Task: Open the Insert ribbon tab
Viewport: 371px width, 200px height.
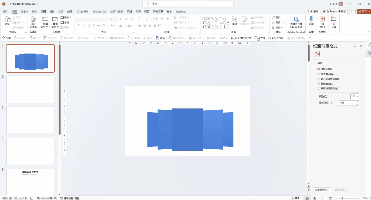Action: [34, 11]
